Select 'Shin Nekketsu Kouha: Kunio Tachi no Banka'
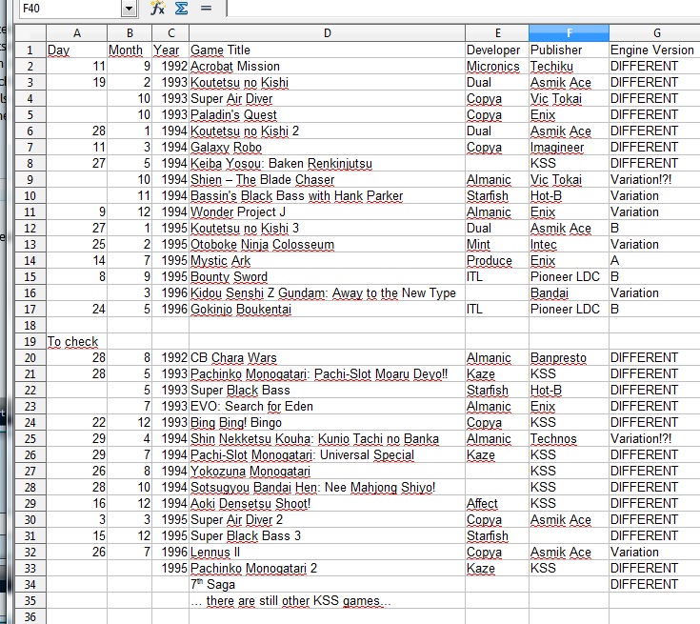 pyautogui.click(x=328, y=438)
